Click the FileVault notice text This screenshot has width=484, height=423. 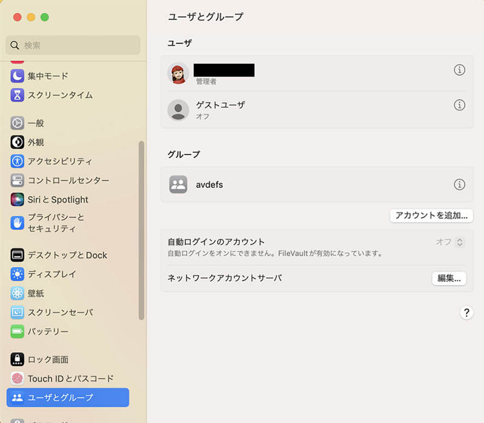[x=275, y=254]
